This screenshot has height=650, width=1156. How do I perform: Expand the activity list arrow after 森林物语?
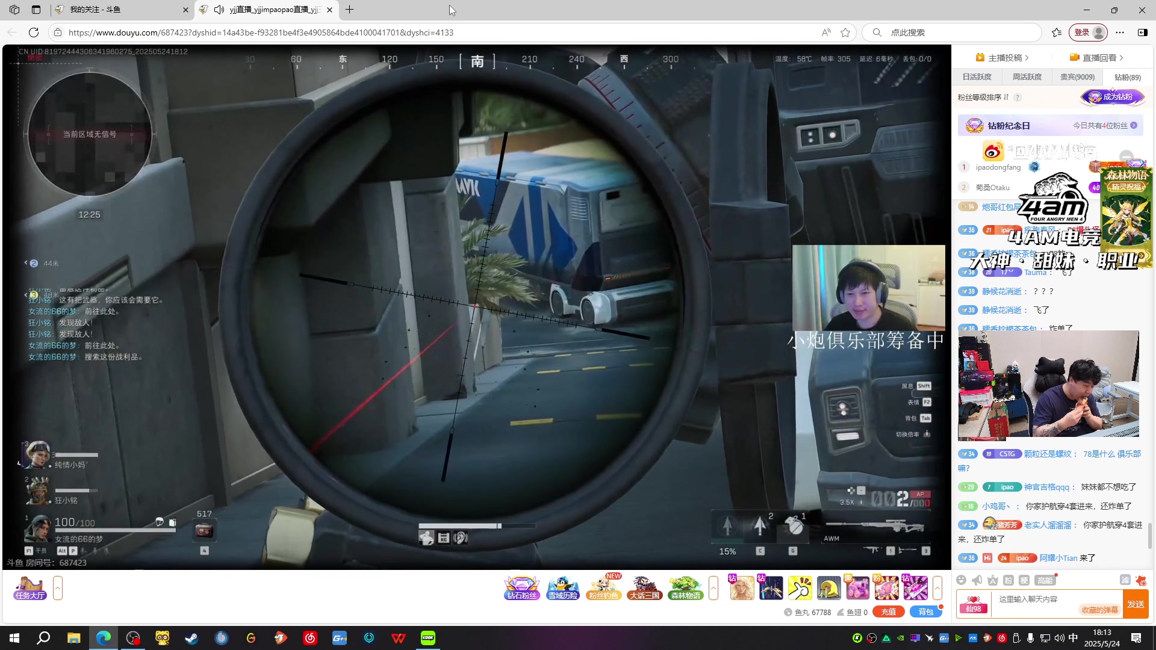click(x=713, y=588)
